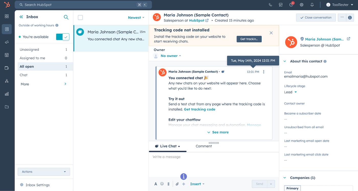Collapse the About this contact section
Viewport: 358px width, 191px height.
tap(285, 61)
